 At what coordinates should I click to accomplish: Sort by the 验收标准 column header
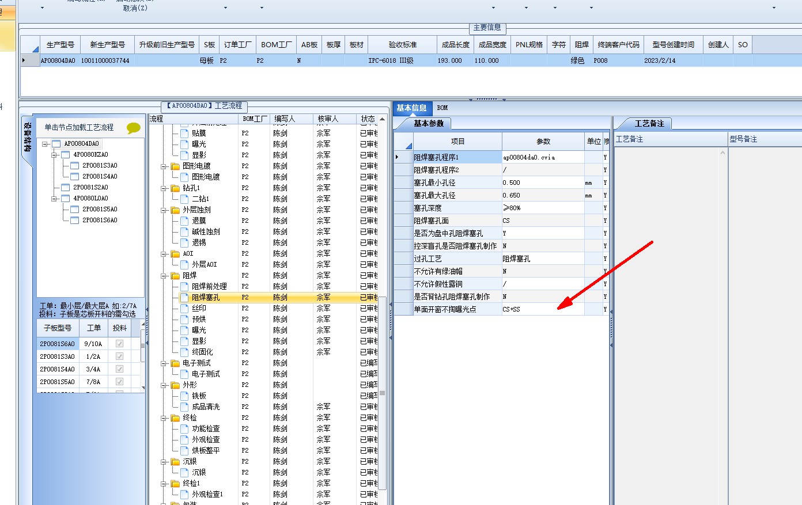tap(403, 44)
